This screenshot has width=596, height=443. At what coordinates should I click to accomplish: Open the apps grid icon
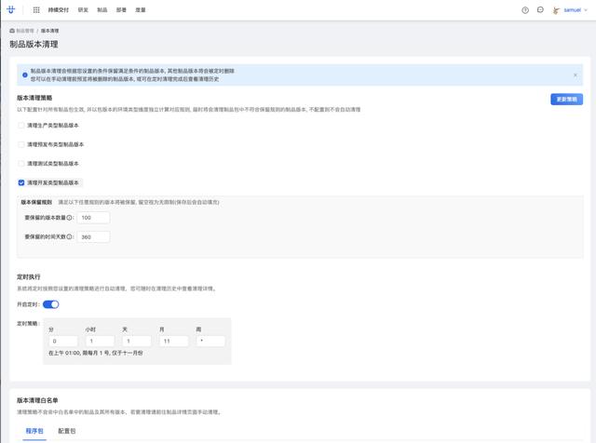[x=36, y=10]
